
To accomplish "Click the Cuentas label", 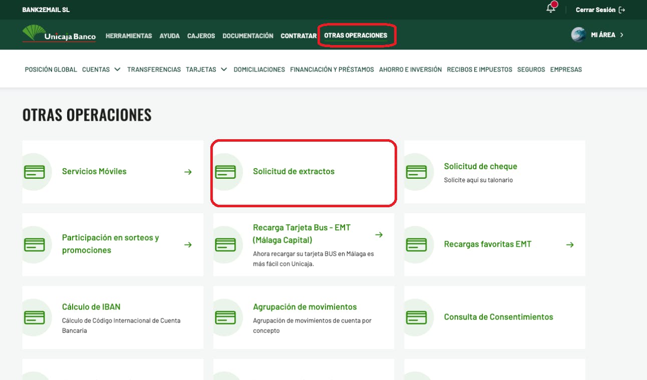I will 96,70.
